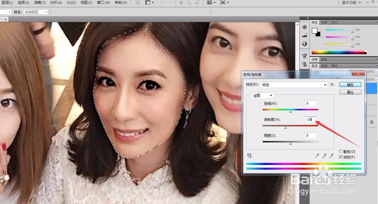Click the foreground color swatch
The height and width of the screenshot is (204, 378).
(x=314, y=31)
